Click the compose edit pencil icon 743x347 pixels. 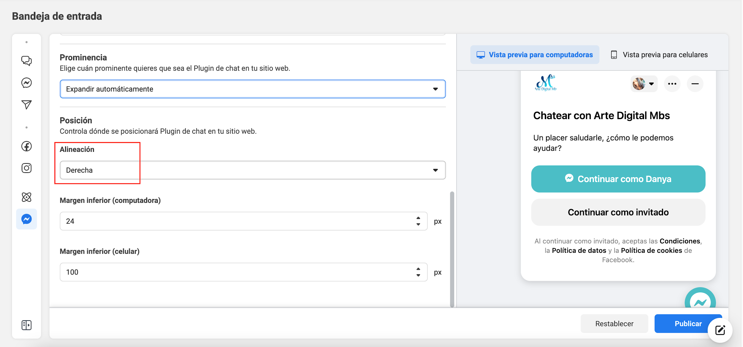(x=720, y=330)
